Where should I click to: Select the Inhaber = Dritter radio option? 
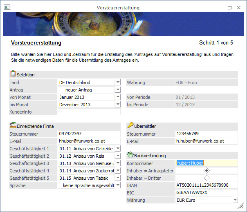(x=207, y=178)
